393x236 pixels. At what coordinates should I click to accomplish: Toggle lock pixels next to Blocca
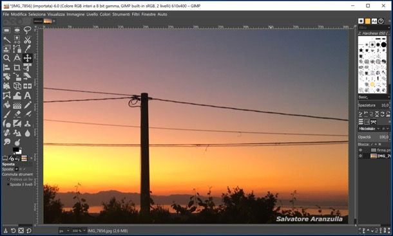(x=372, y=145)
